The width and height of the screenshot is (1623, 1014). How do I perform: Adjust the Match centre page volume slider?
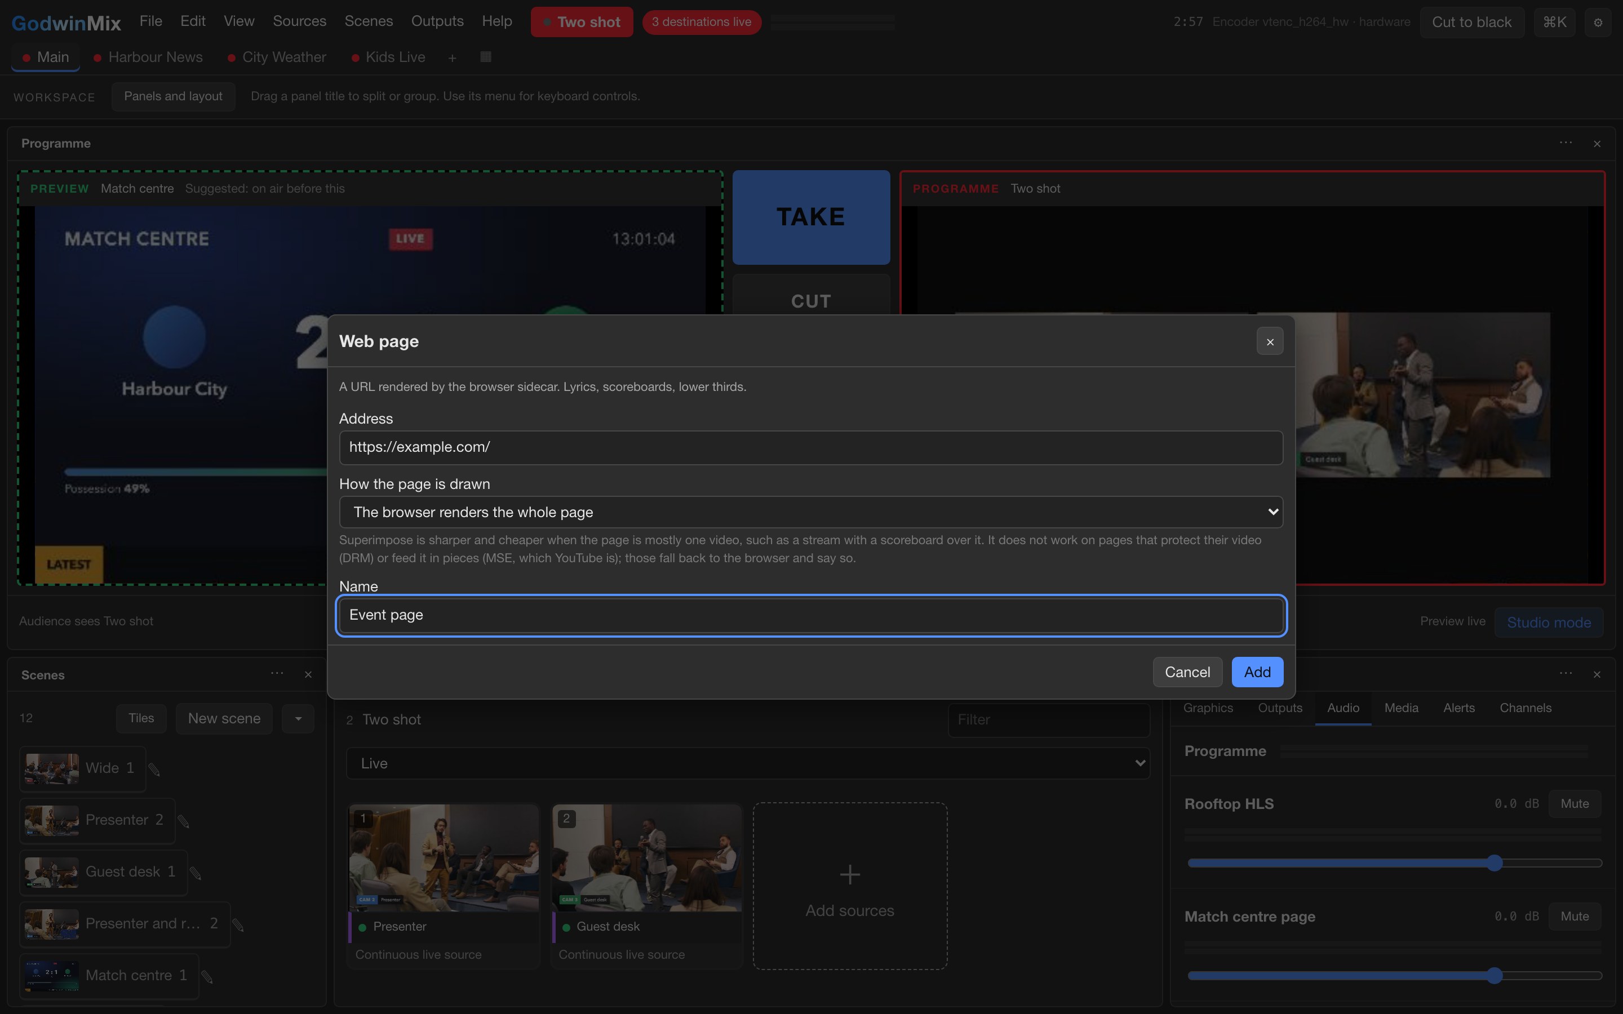1394,976
